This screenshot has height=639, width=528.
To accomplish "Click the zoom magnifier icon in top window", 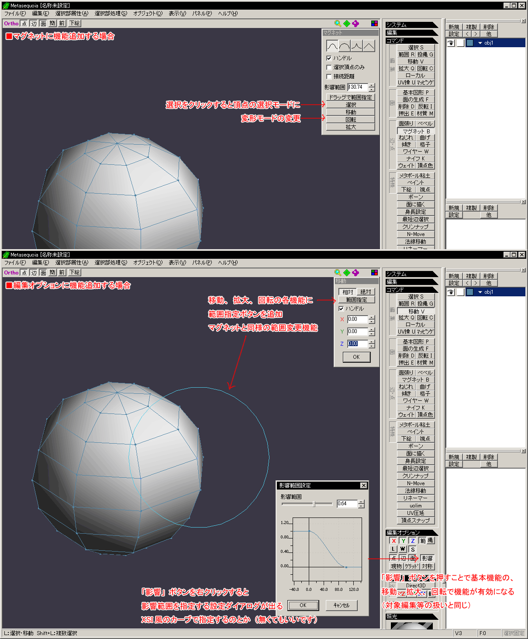I will pyautogui.click(x=338, y=24).
